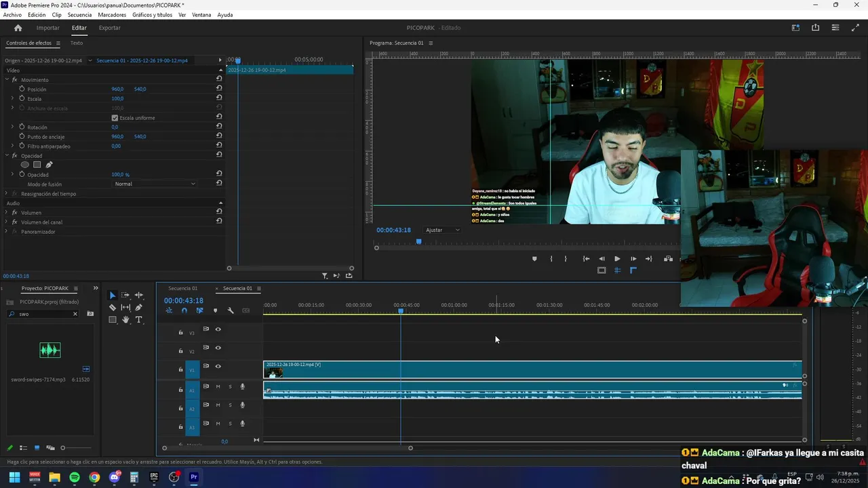Toggle V2 track output eye
868x488 pixels.
pyautogui.click(x=218, y=348)
